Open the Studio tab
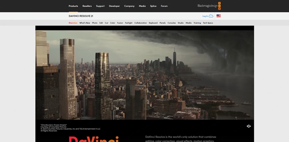This screenshot has width=289, height=142. 181,23
